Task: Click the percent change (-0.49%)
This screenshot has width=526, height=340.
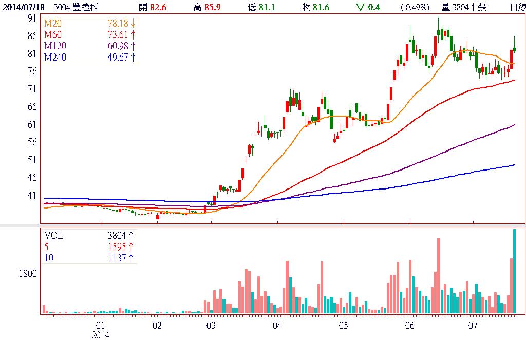Action: [x=415, y=7]
